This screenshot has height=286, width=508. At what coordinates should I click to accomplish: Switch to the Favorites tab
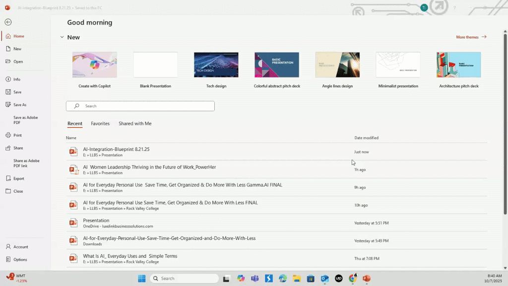click(100, 124)
